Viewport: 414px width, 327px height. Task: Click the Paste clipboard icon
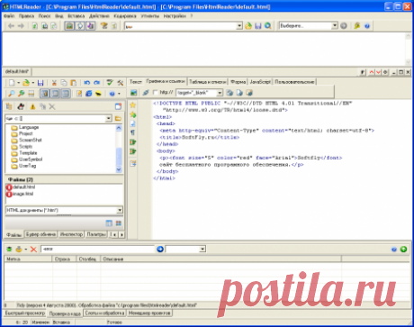tap(73, 83)
